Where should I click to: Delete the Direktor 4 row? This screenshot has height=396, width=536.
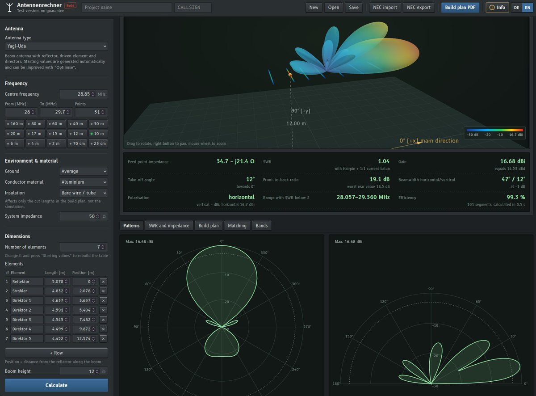coord(103,329)
